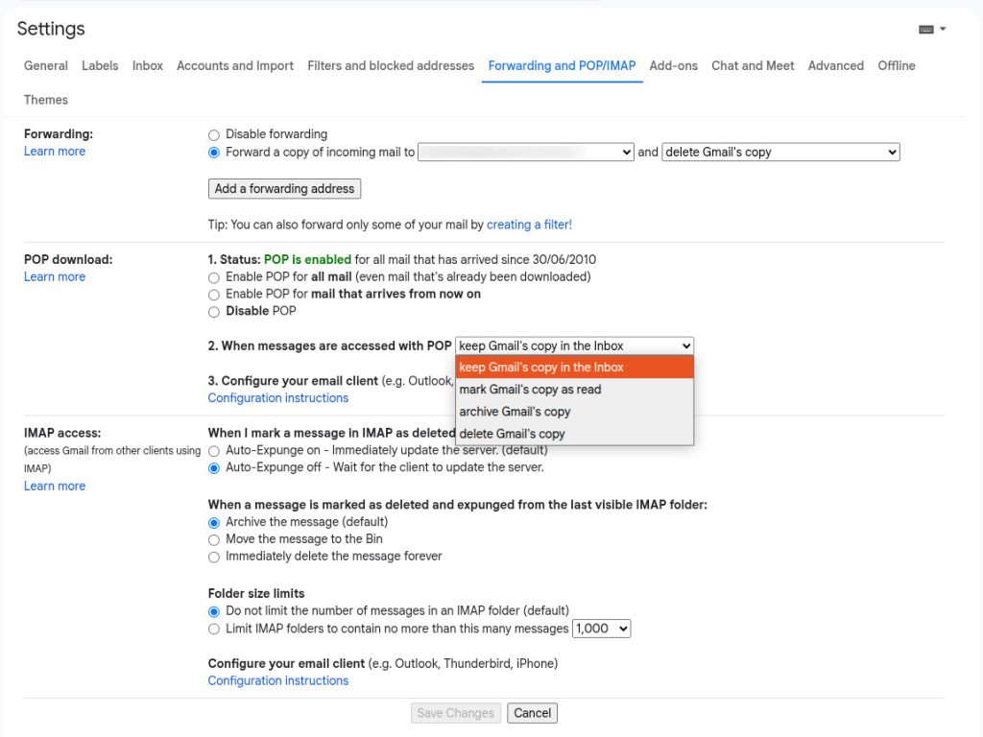Open POP Configuration instructions link
983x737 pixels.
[x=278, y=397]
